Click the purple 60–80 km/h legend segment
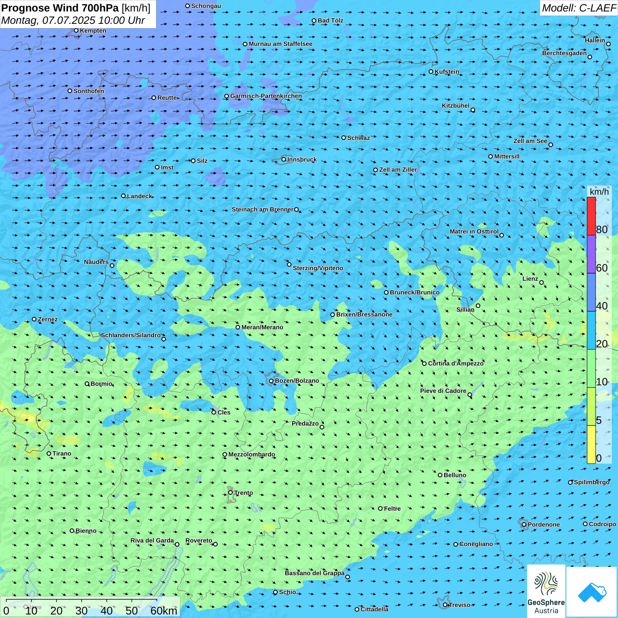The height and width of the screenshot is (618, 618). pos(591,254)
